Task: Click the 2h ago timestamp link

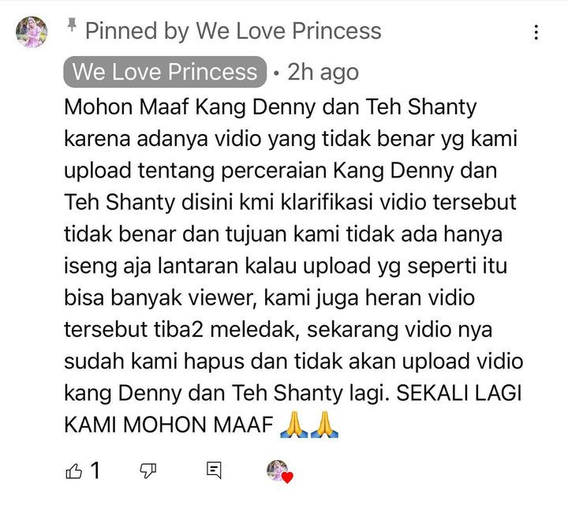Action: point(323,72)
